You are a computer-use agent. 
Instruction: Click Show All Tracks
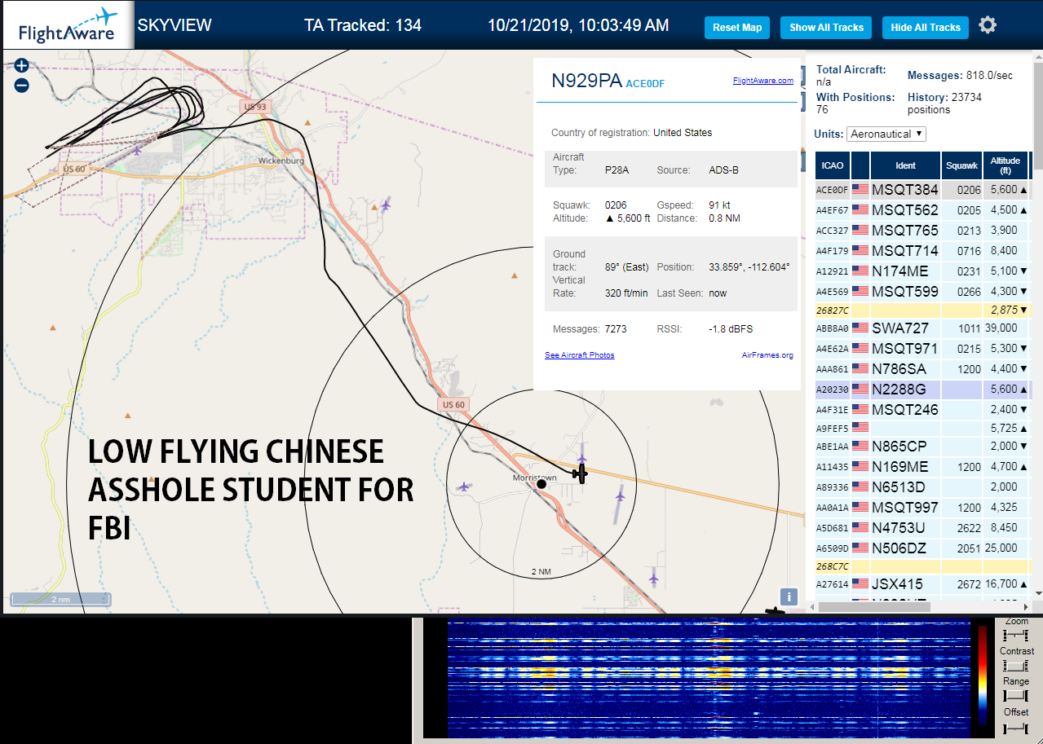pos(826,27)
